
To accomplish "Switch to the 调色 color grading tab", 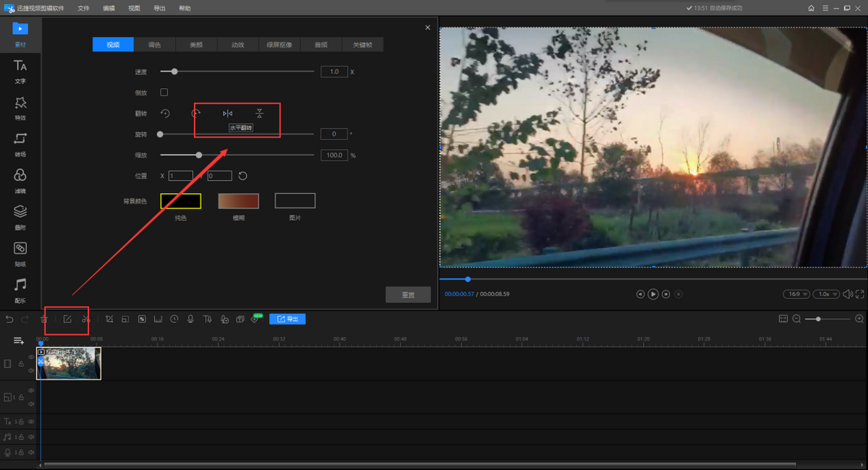I will pos(155,45).
